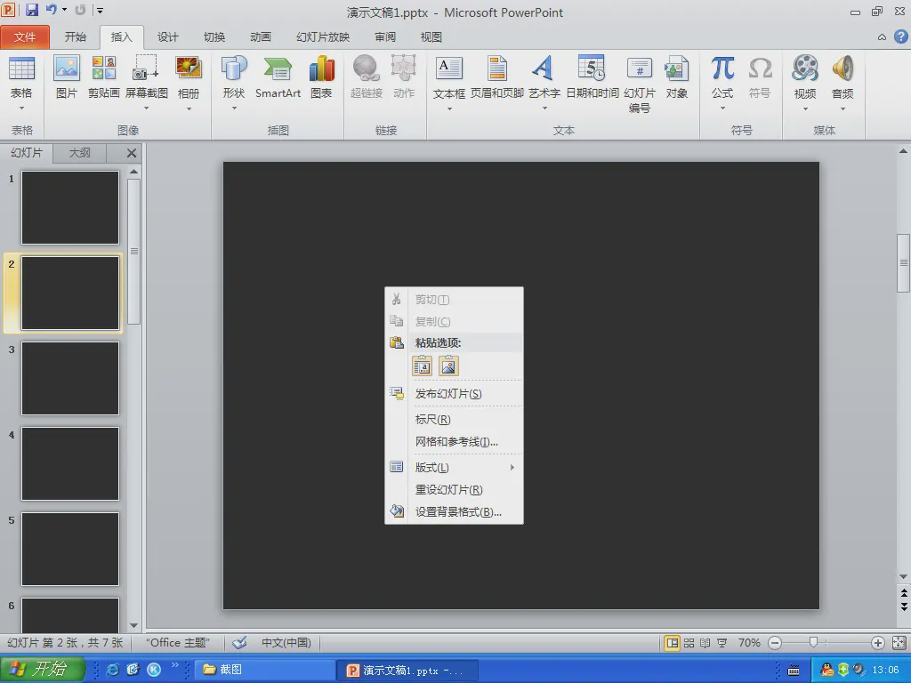Switch to the 设计 ribbon tab
Viewport: 911px width, 683px height.
point(168,37)
